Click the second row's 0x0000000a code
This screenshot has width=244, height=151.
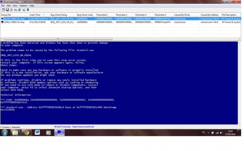pos(82,22)
